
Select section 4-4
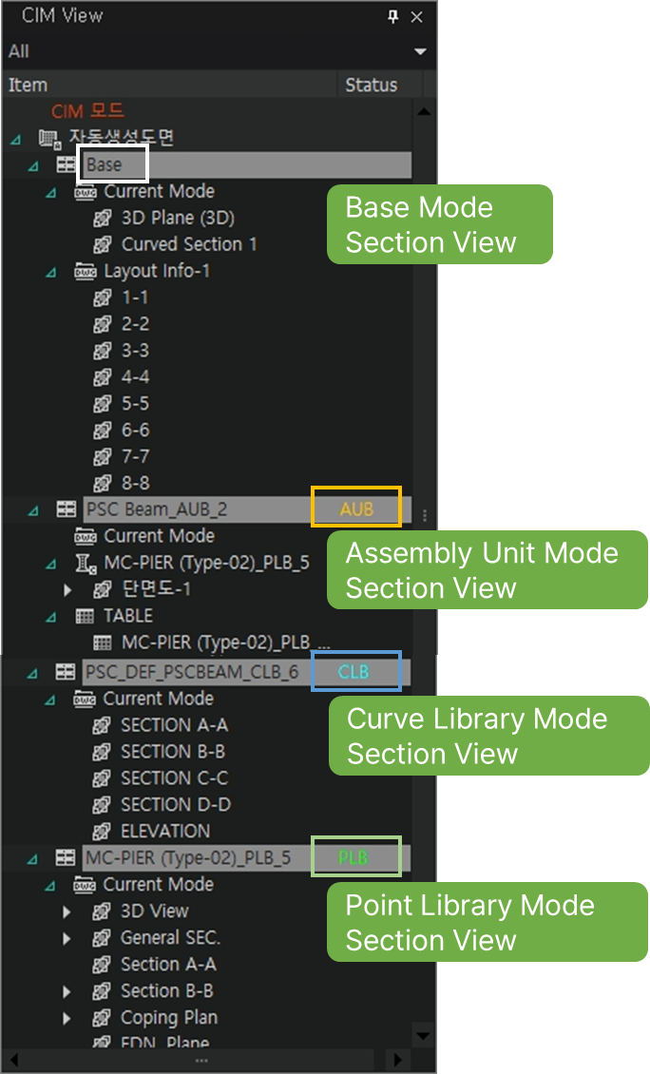[135, 376]
